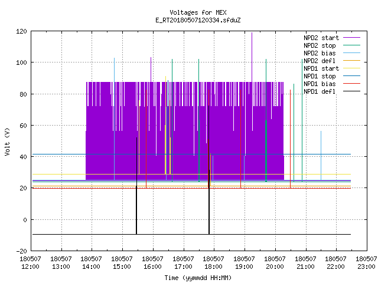Viewport: 378px width, 283px height.
Task: Click the y-axis tick label 60
Action: (23, 126)
